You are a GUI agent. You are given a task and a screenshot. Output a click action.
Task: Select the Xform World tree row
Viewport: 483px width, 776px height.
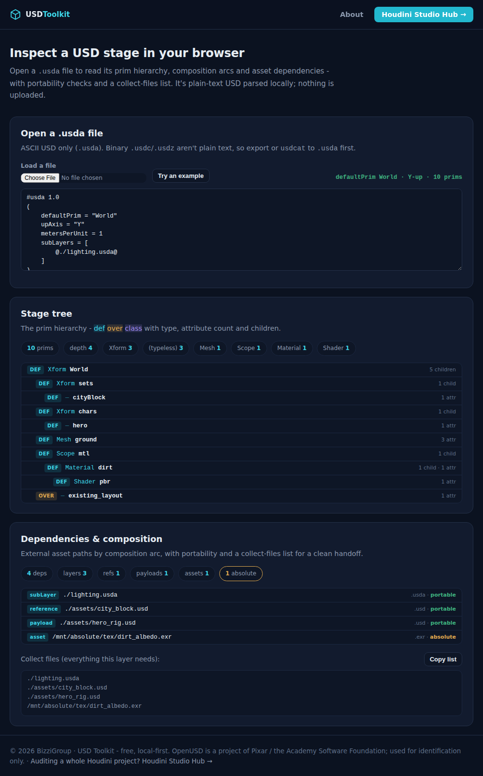[241, 370]
